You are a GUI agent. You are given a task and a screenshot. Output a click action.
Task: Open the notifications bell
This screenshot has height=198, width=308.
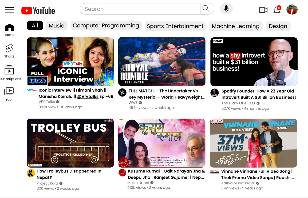(277, 9)
